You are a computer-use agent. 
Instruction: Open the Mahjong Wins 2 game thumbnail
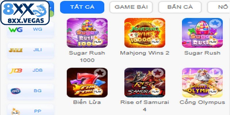tap(145, 33)
